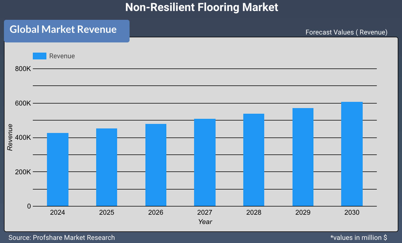Click the Revenue legend label
Image resolution: width=402 pixels, height=243 pixels.
click(62, 56)
